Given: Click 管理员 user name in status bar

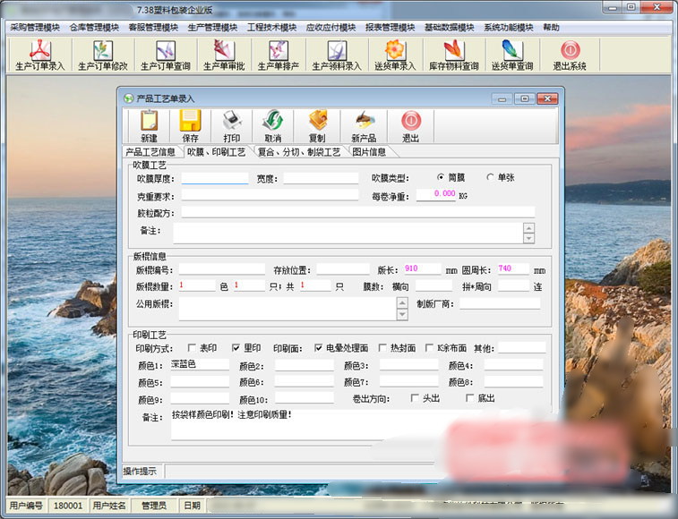Looking at the screenshot, I should click(x=154, y=506).
